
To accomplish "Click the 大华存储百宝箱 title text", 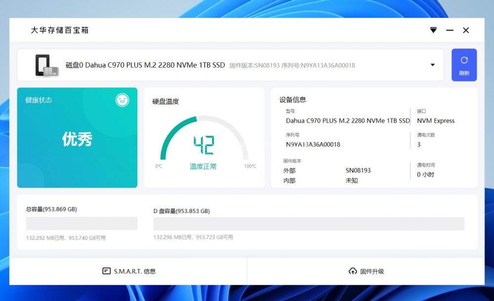I will click(x=60, y=30).
